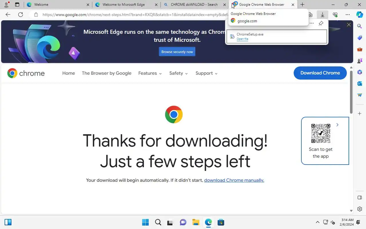
Task: Click download Chrome manually link
Action: tap(234, 180)
